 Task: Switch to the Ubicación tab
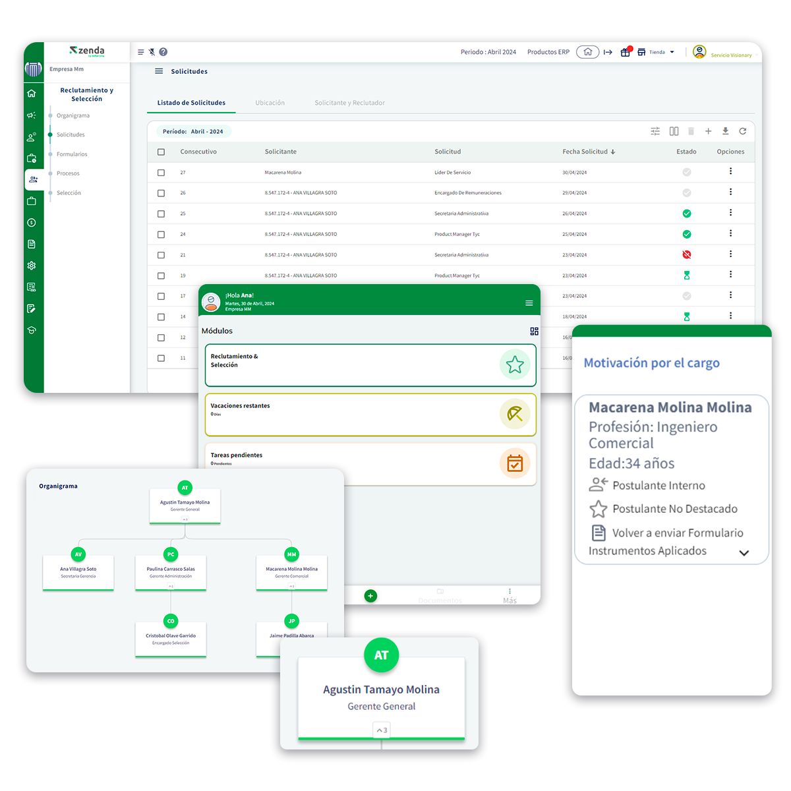click(270, 103)
